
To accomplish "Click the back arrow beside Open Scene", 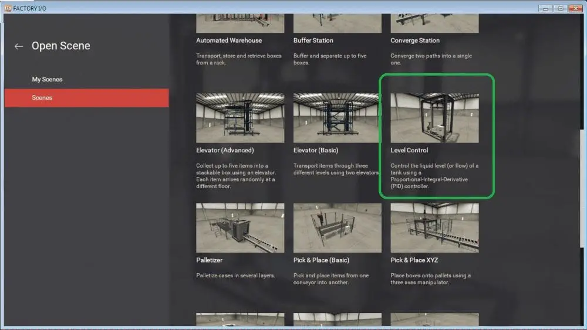I will pos(18,46).
